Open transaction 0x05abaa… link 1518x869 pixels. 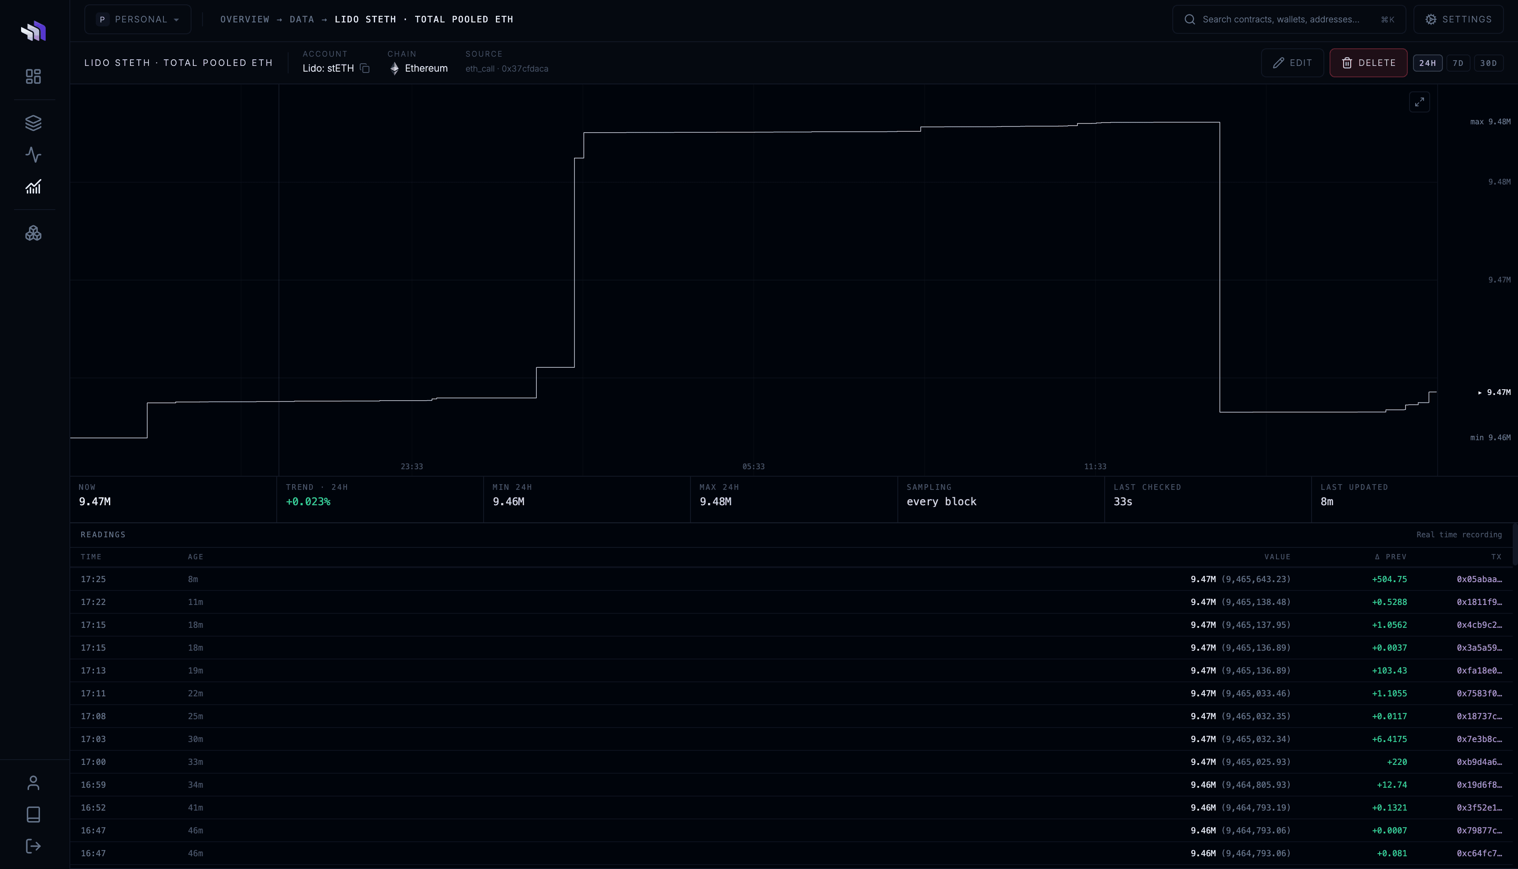click(1479, 579)
